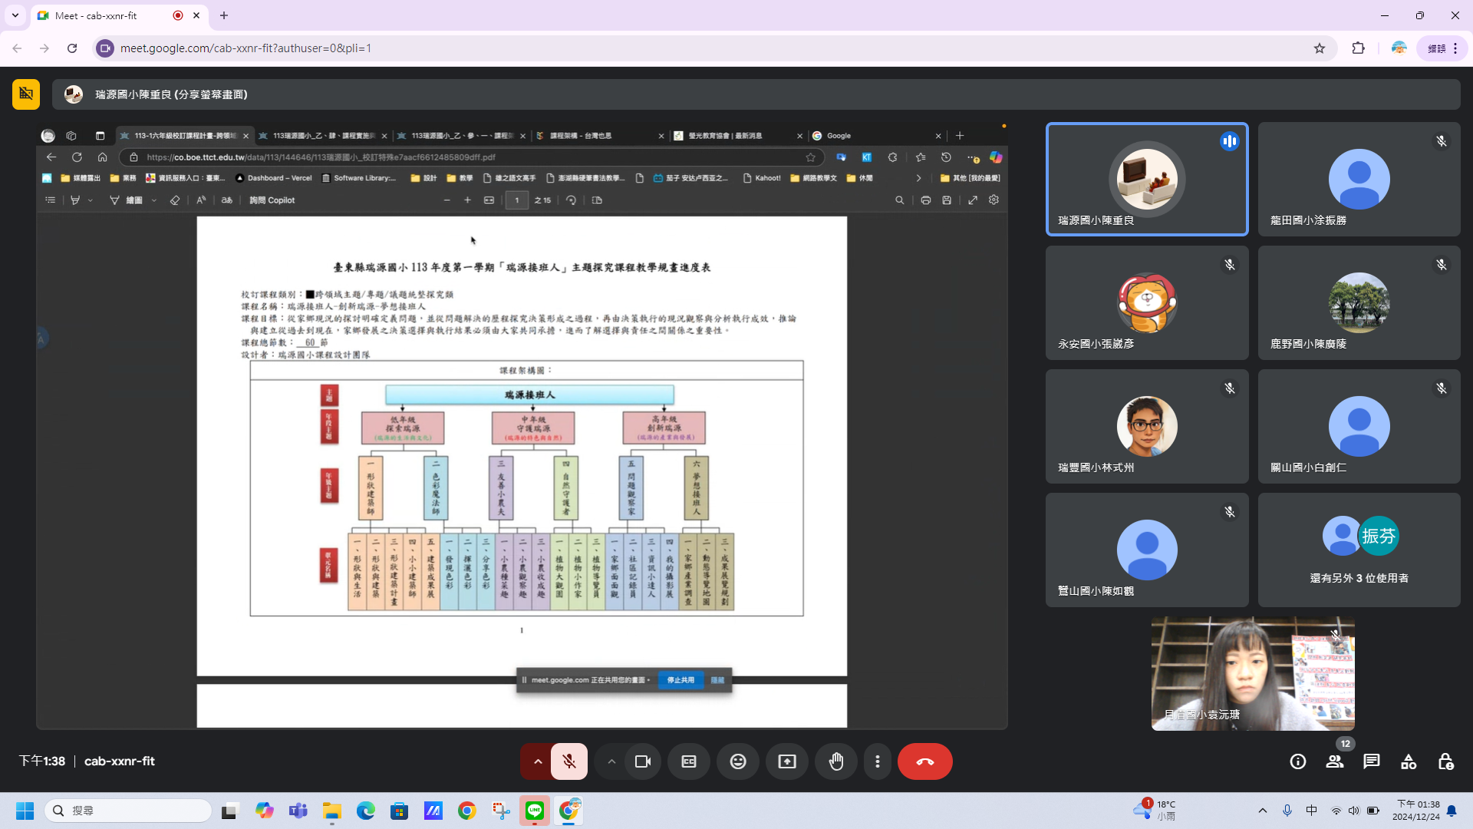This screenshot has width=1473, height=829.
Task: Click the 還有另外 3 位使用者 tile
Action: click(x=1359, y=550)
